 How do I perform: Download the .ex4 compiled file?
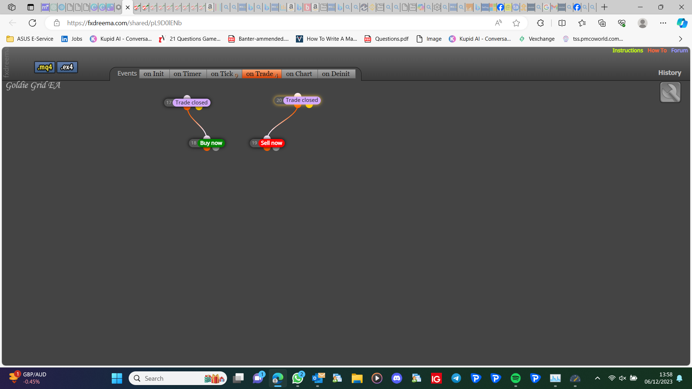(x=67, y=67)
